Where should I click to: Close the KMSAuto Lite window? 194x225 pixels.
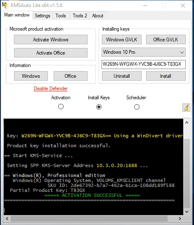coord(183,5)
